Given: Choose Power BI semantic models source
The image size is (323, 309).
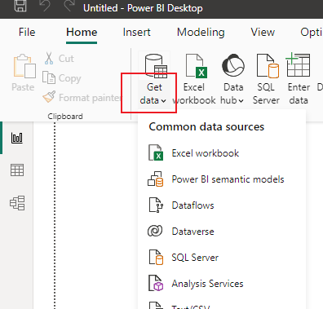Looking at the screenshot, I should [222, 179].
